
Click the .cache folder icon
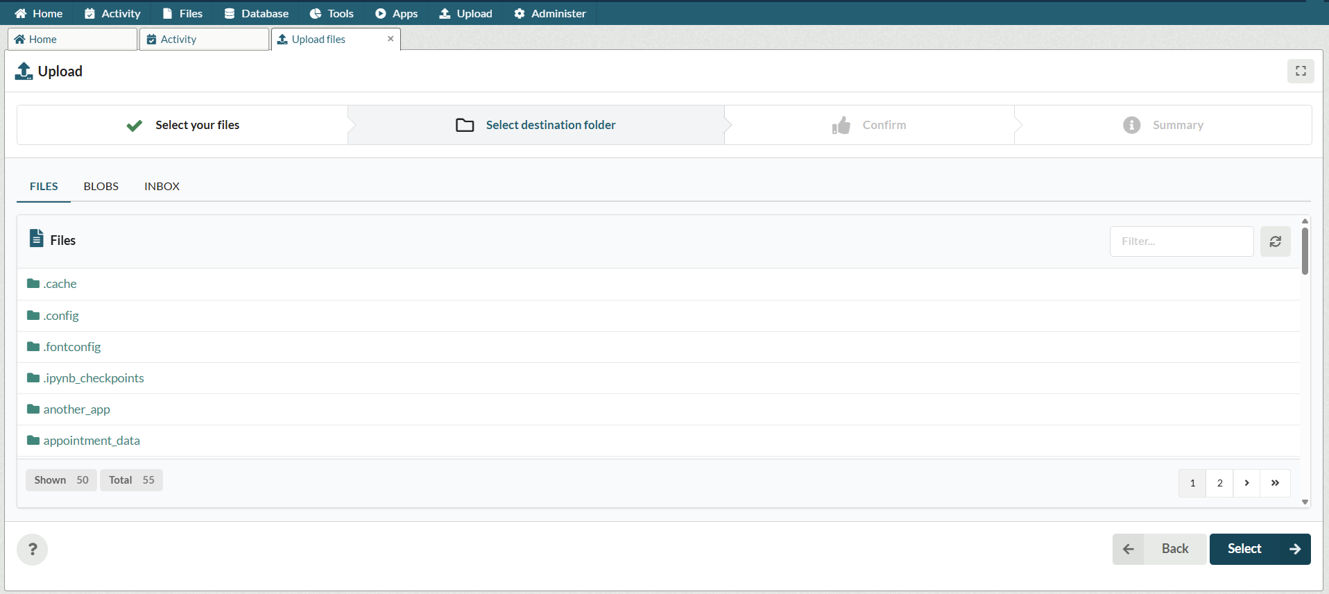(33, 284)
